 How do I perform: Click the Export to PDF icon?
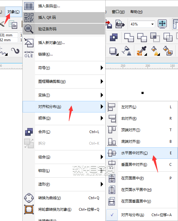click(120, 24)
